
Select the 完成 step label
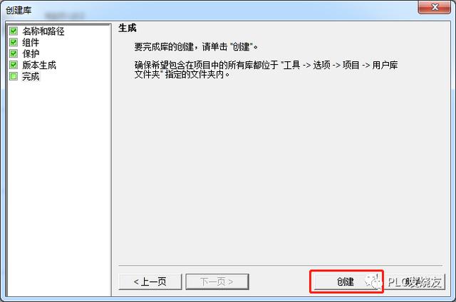click(31, 76)
